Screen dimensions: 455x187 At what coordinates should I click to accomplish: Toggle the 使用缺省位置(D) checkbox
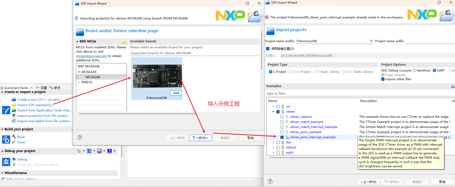(x=268, y=49)
